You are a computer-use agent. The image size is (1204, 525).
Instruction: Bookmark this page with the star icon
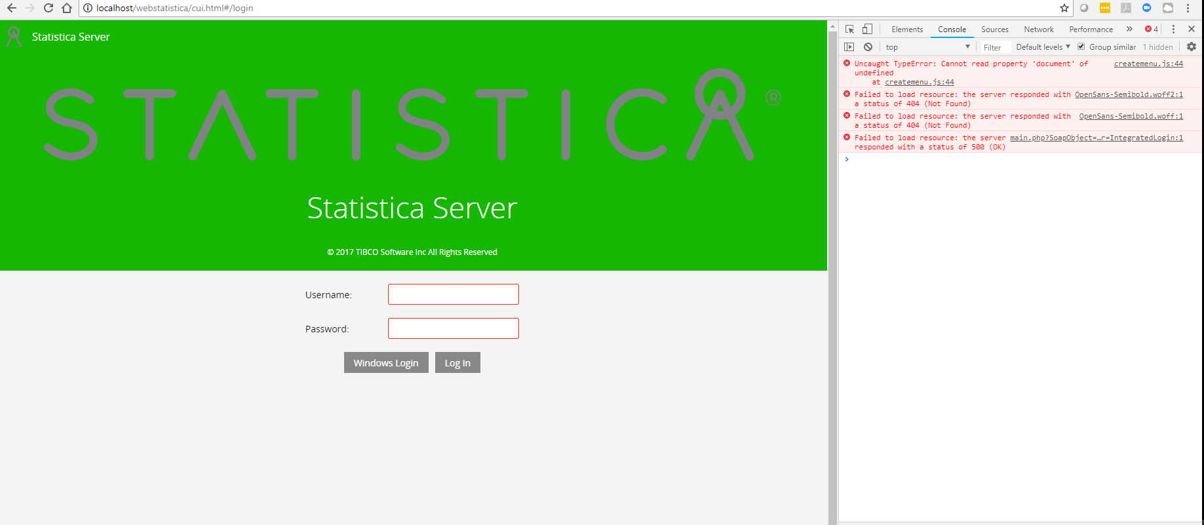coord(1064,8)
